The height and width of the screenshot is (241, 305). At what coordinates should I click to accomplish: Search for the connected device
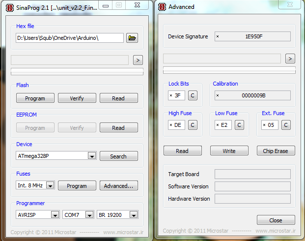pos(118,156)
